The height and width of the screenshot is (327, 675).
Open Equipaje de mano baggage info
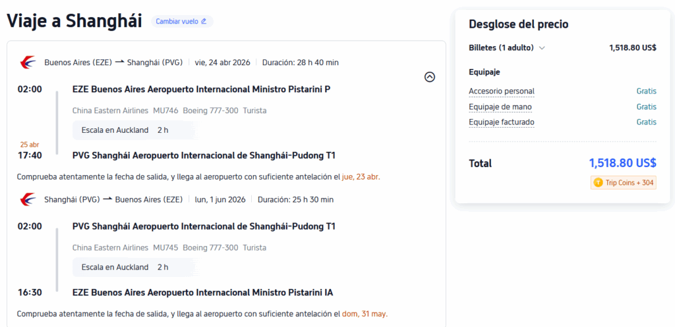click(x=500, y=107)
